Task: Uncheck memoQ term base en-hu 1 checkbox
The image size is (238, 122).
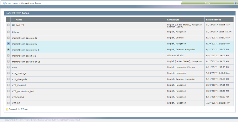Action: click(x=8, y=50)
